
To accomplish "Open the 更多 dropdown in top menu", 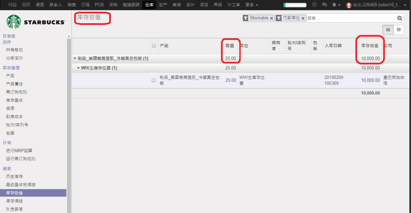I will (x=251, y=5).
